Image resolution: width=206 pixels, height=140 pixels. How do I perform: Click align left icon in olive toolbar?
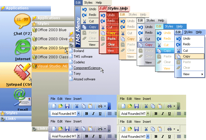(x=179, y=114)
